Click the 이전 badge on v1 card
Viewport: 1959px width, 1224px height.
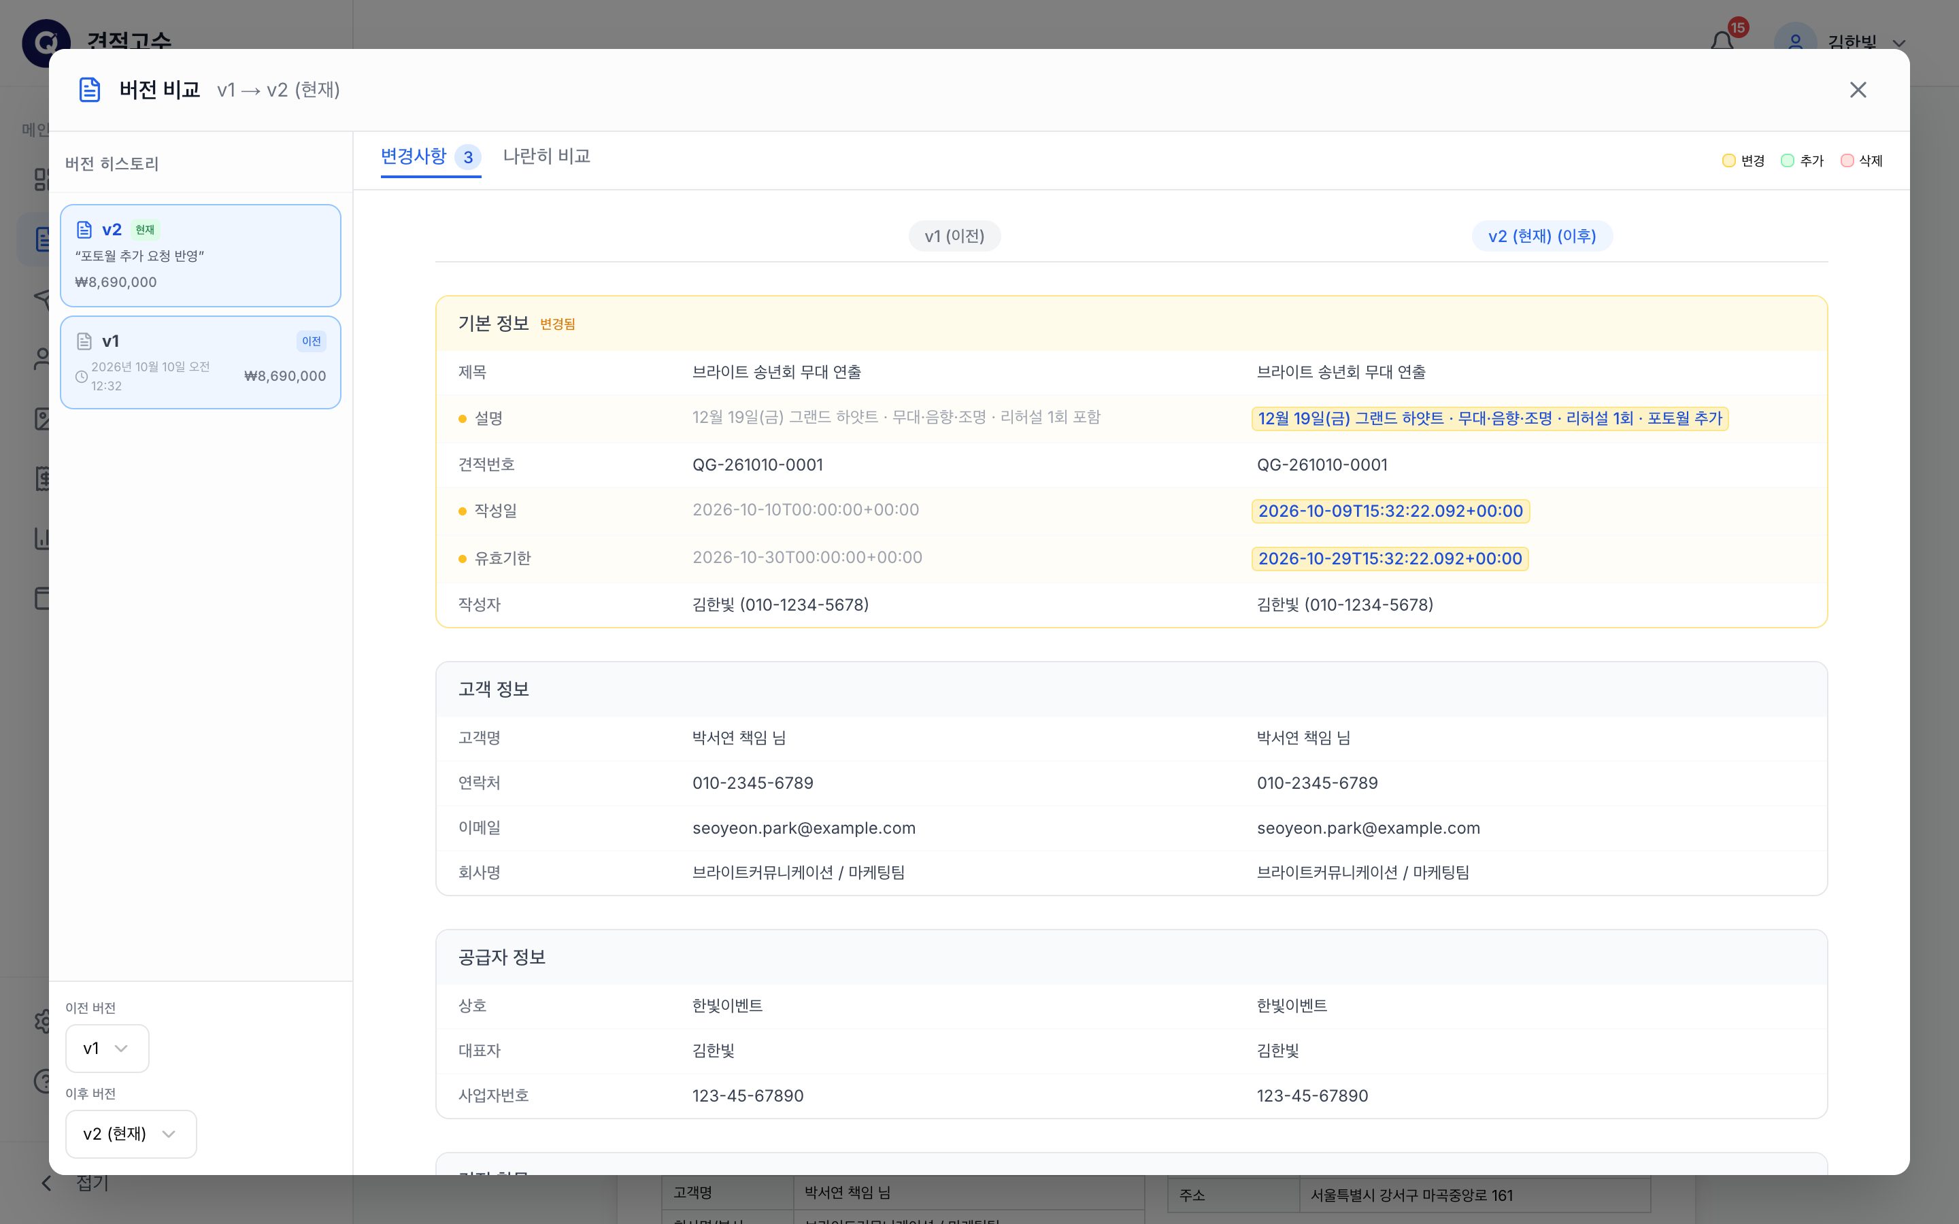(x=312, y=341)
